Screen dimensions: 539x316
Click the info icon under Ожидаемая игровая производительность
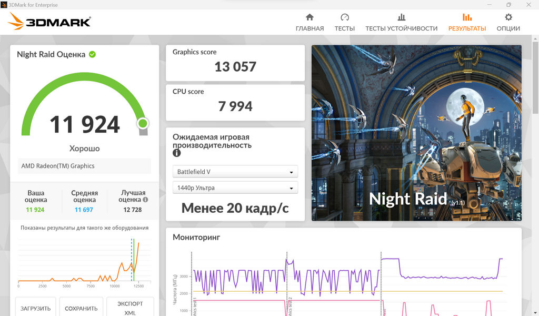(x=177, y=153)
